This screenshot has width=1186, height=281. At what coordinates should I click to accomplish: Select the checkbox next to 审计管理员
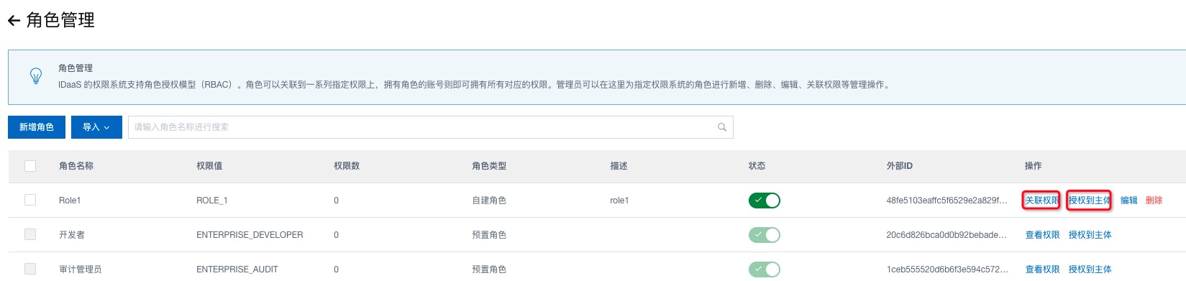(30, 269)
